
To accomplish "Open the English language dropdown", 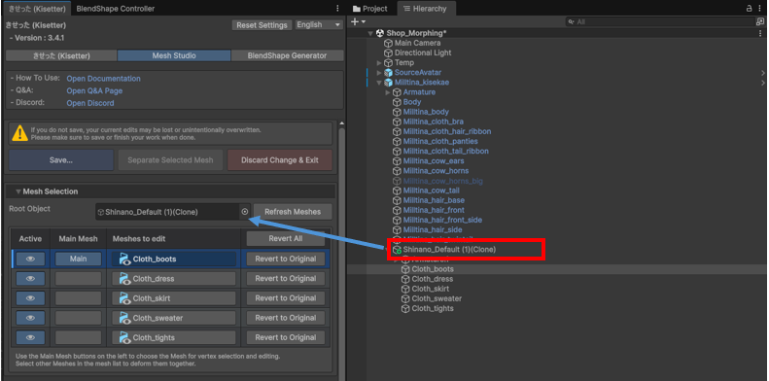I will tap(319, 25).
